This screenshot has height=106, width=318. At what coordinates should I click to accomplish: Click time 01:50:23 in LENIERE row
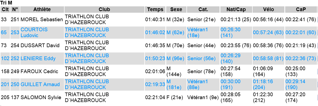pos(155,59)
